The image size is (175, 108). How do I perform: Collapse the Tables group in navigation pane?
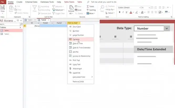20,27
